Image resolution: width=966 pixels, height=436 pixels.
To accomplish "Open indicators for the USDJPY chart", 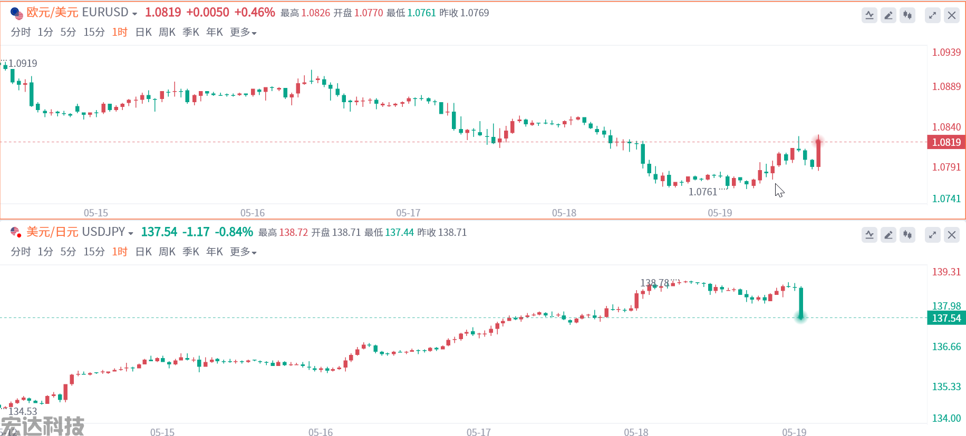I will (870, 235).
